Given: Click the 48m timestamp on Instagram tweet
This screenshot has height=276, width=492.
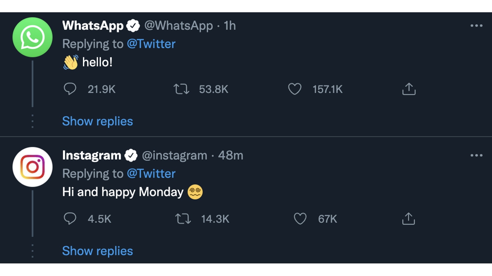Looking at the screenshot, I should (x=231, y=155).
